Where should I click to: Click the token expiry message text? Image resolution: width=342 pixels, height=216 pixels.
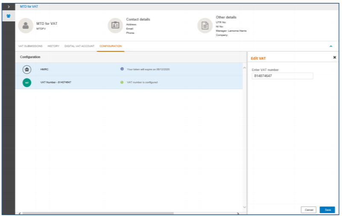[148, 69]
